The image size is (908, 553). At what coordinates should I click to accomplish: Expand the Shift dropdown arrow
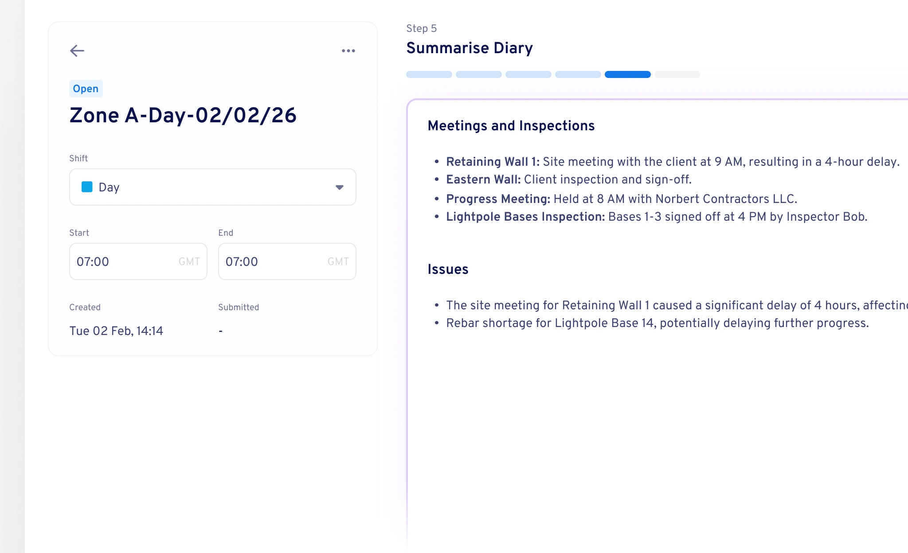(x=340, y=187)
